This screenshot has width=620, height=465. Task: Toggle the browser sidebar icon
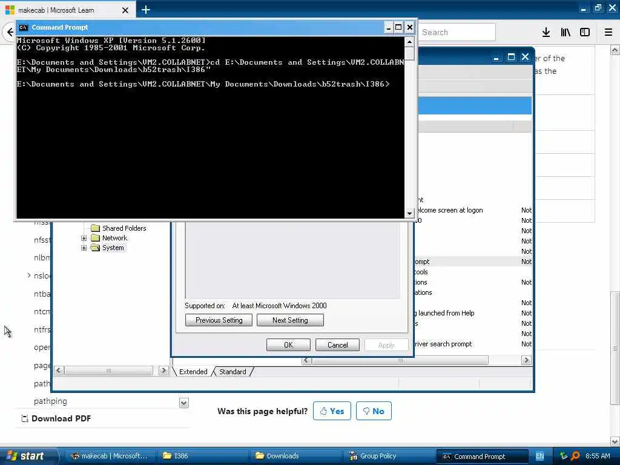585,33
